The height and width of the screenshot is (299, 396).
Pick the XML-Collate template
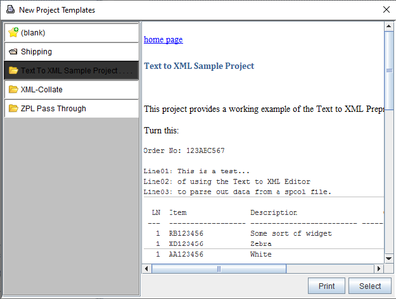point(72,89)
